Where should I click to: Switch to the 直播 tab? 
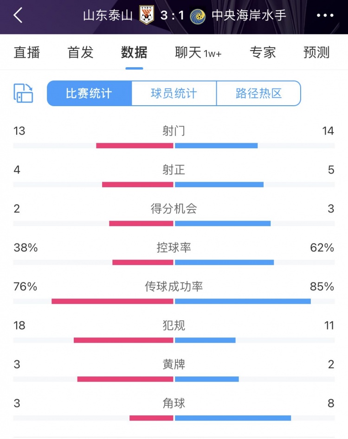pos(27,52)
